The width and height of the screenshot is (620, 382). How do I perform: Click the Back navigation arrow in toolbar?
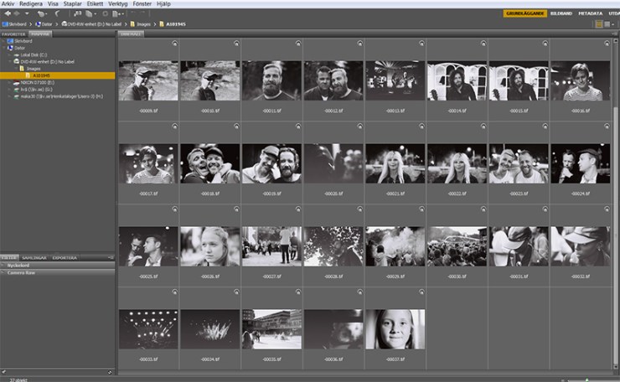pos(6,13)
